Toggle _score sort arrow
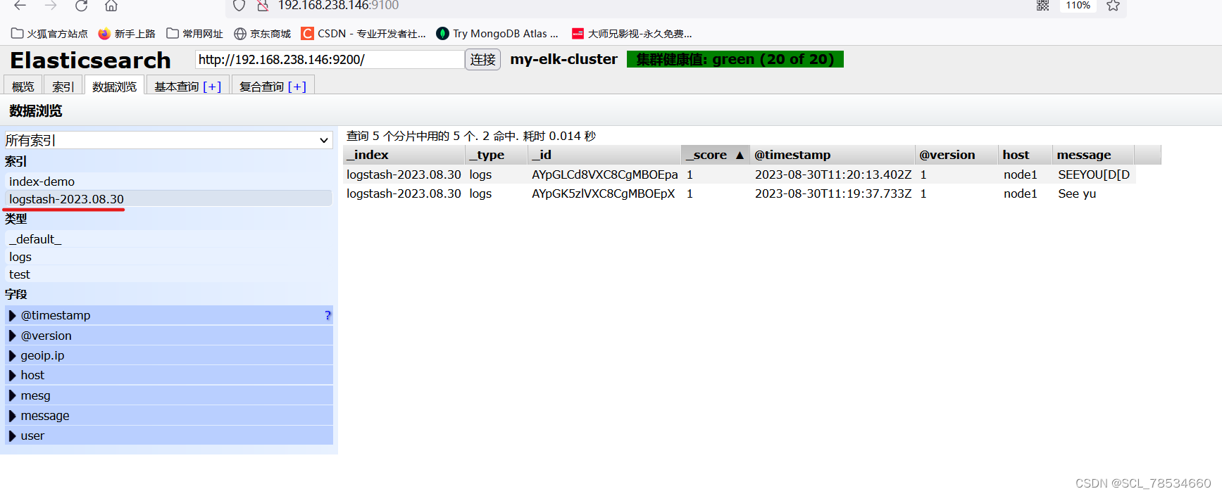The height and width of the screenshot is (496, 1222). coord(740,155)
